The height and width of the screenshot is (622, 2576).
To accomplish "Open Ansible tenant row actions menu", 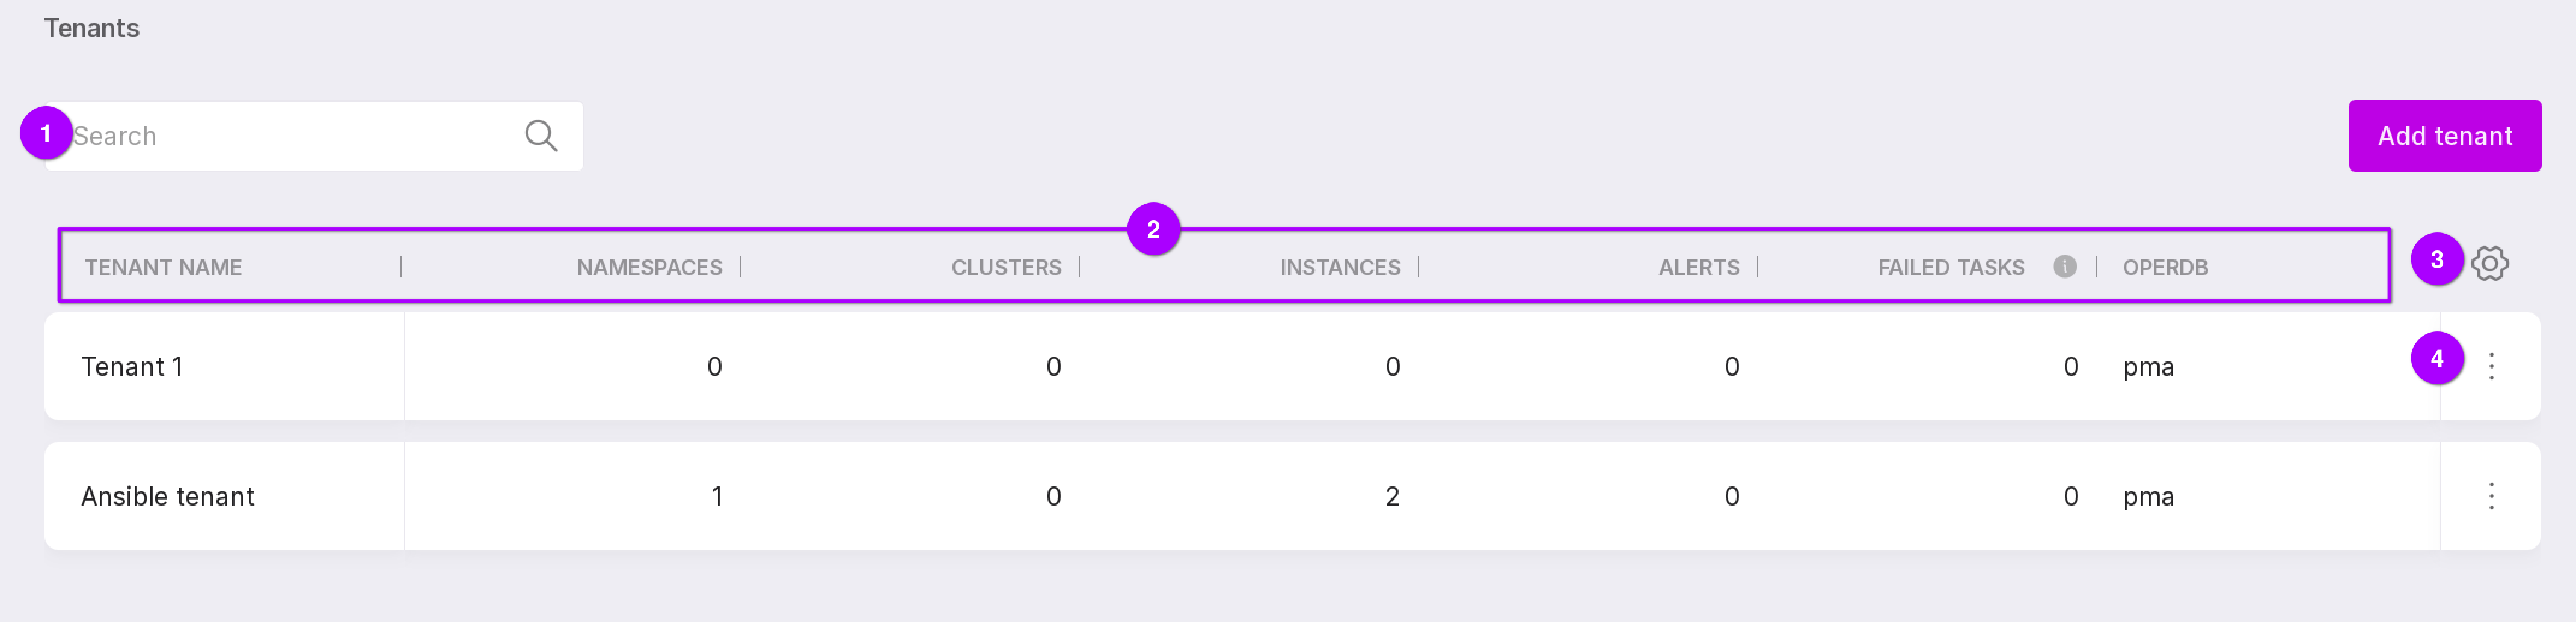I will tap(2491, 496).
